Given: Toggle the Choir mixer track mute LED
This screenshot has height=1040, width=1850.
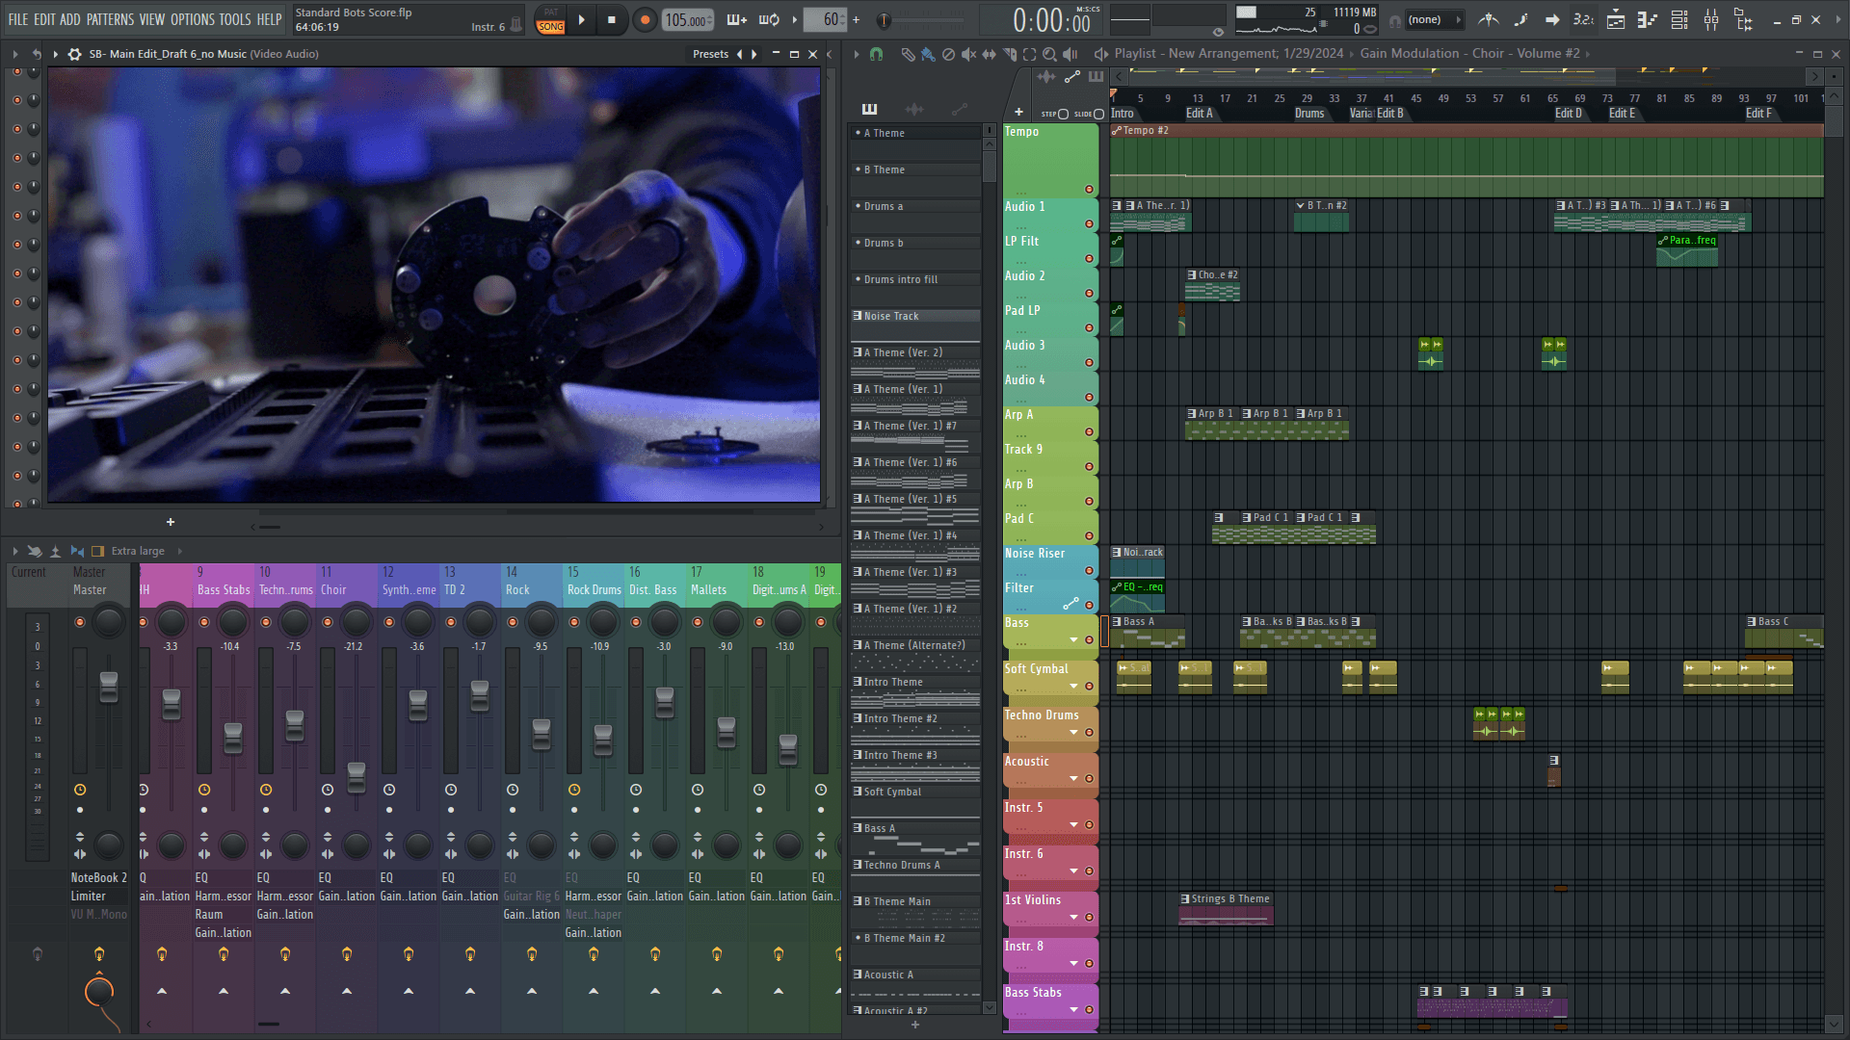Looking at the screenshot, I should 328,622.
